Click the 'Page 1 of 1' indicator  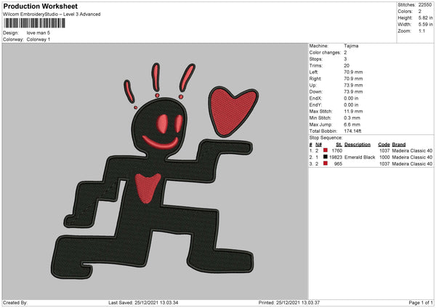pos(421,303)
